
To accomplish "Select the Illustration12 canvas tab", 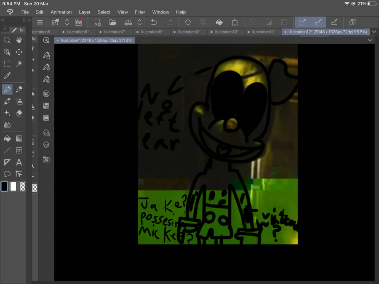I will point(326,32).
